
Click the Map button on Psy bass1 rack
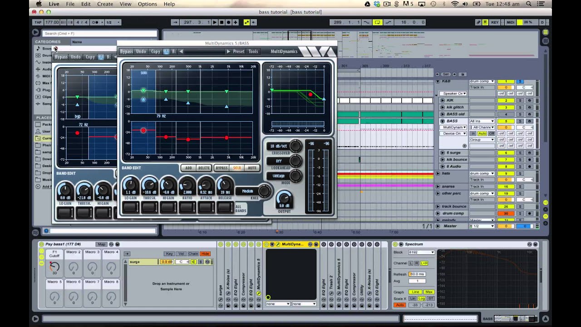(x=101, y=244)
